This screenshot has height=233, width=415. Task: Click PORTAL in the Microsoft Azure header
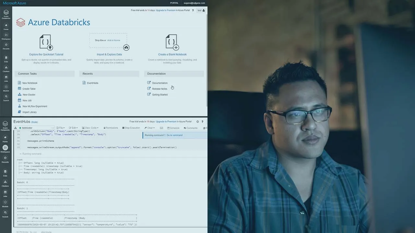point(174,3)
